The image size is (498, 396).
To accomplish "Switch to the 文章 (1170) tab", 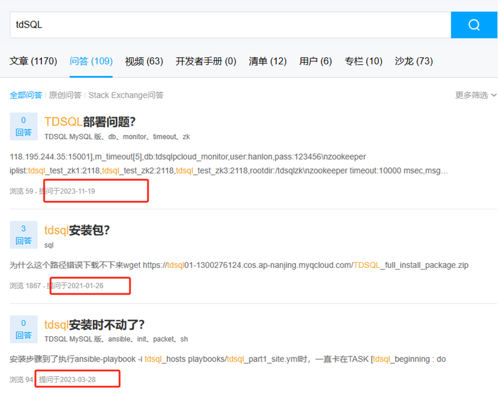I will 33,61.
